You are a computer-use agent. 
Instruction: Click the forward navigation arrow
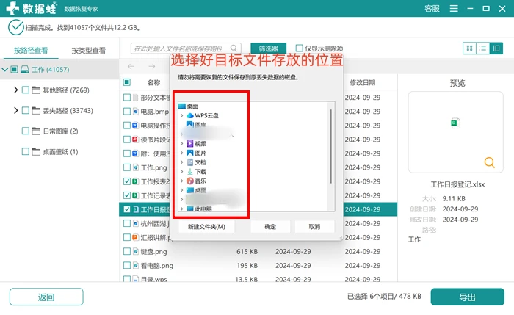pyautogui.click(x=151, y=66)
